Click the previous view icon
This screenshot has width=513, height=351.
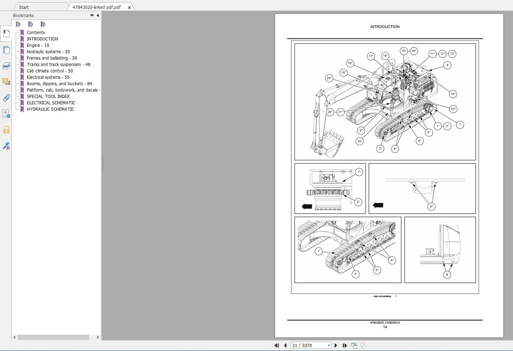pos(354,345)
